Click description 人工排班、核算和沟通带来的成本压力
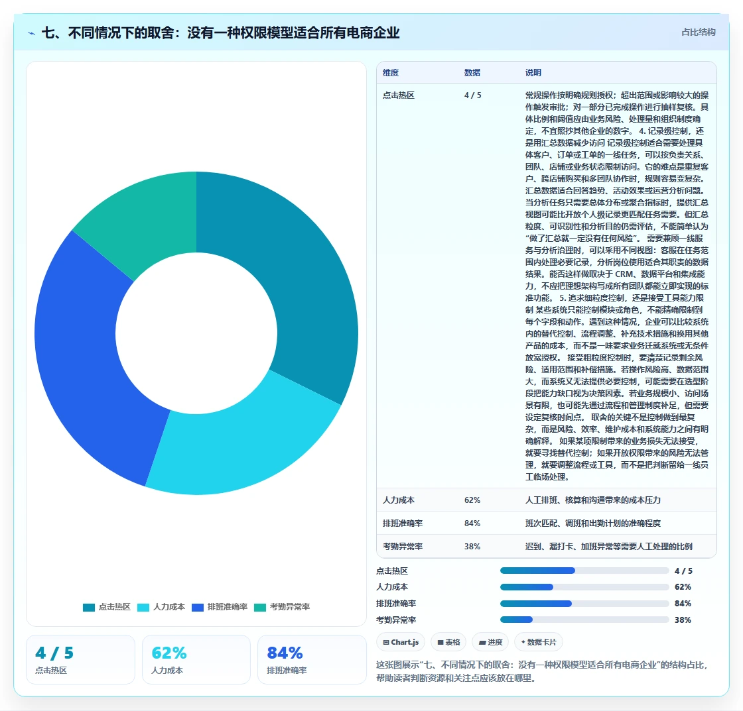 tap(593, 500)
